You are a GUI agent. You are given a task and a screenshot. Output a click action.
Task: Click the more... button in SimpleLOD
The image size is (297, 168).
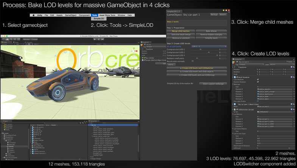click(x=171, y=65)
